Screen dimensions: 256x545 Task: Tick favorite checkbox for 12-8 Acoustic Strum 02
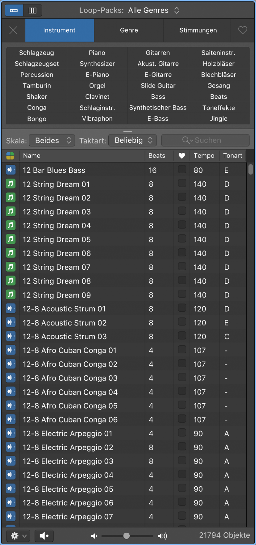(x=182, y=322)
